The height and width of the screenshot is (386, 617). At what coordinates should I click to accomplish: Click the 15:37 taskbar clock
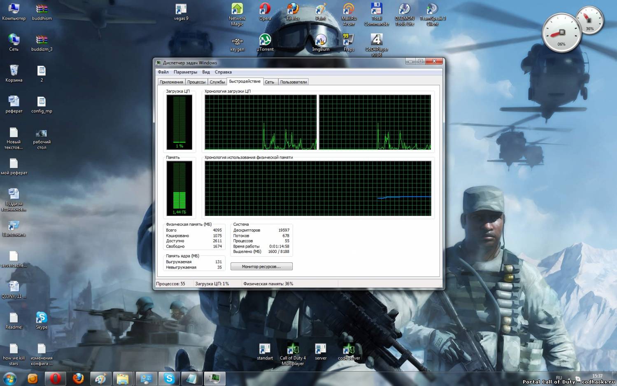coord(597,376)
